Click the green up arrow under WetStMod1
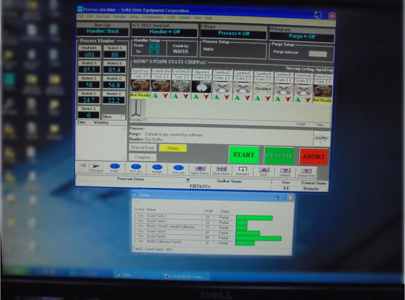Image resolution: width=405 pixels, height=300 pixels. 175,96
